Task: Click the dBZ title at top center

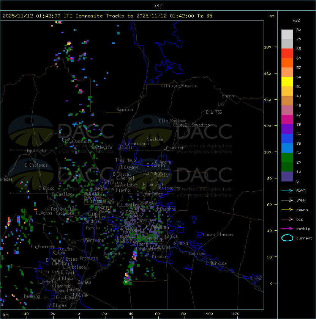Action: (158, 6)
